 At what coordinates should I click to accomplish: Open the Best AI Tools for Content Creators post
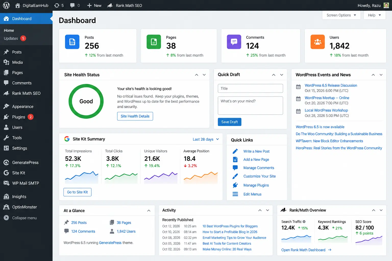click(x=227, y=243)
